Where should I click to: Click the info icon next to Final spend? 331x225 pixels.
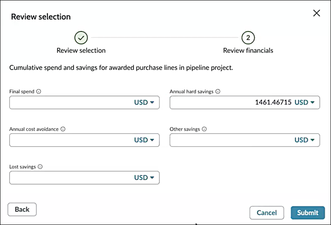click(x=39, y=92)
